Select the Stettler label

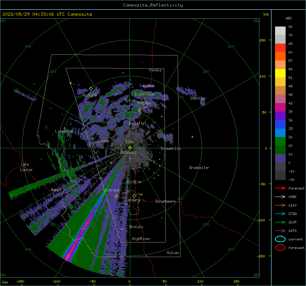coord(198,98)
